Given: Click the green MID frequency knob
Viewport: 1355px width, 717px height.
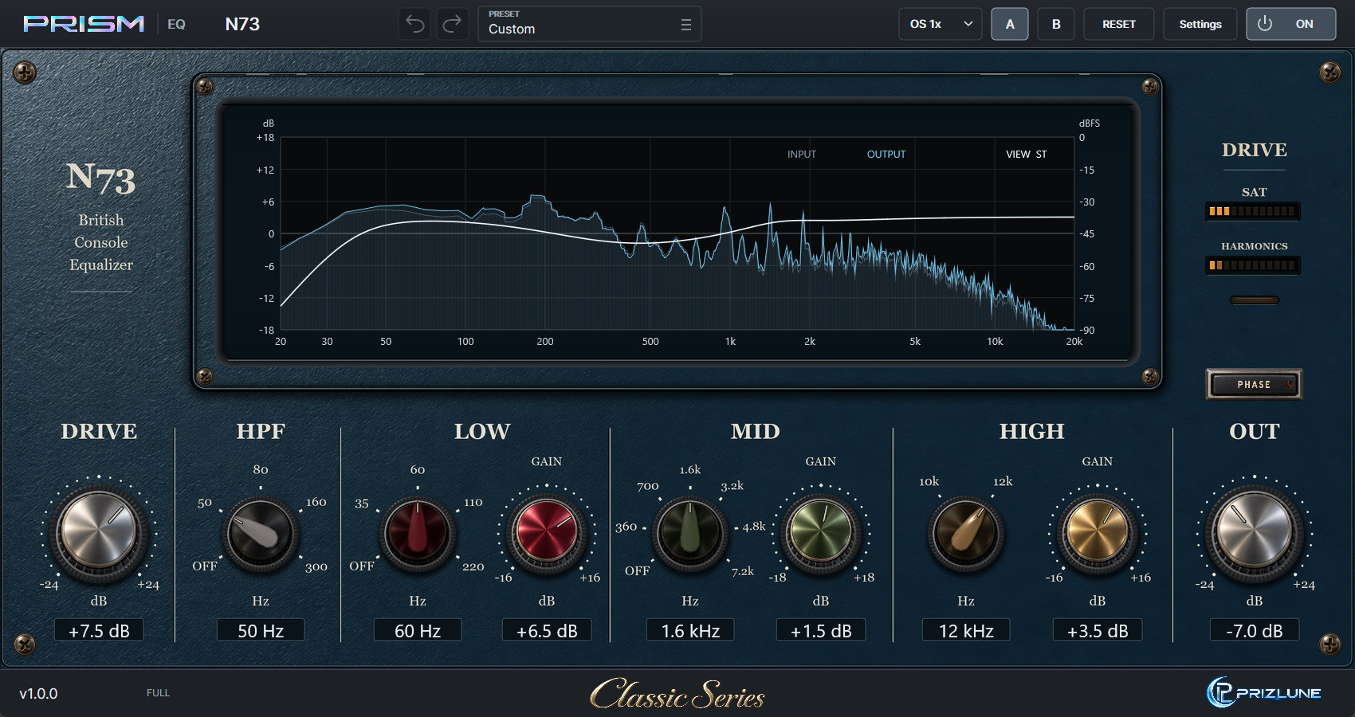Looking at the screenshot, I should (x=690, y=534).
